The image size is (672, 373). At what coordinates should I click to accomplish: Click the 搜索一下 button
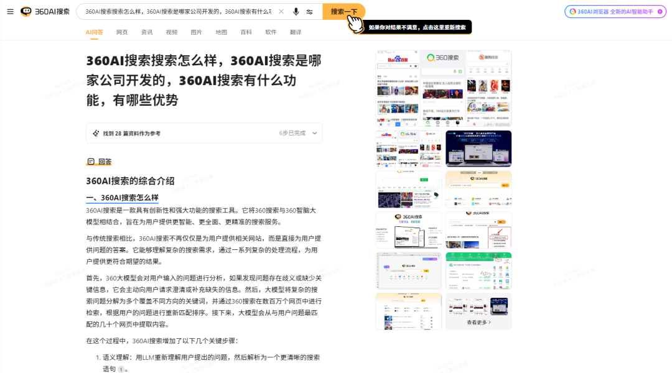click(343, 12)
